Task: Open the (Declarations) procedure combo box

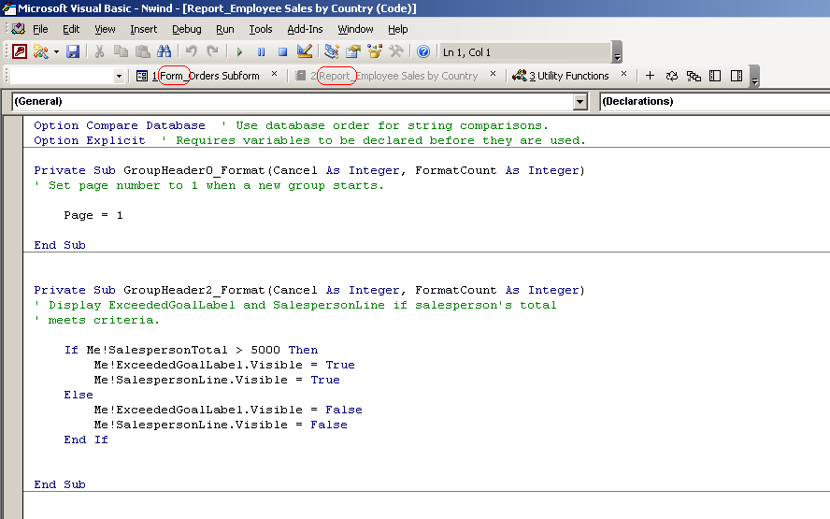Action: tap(715, 102)
